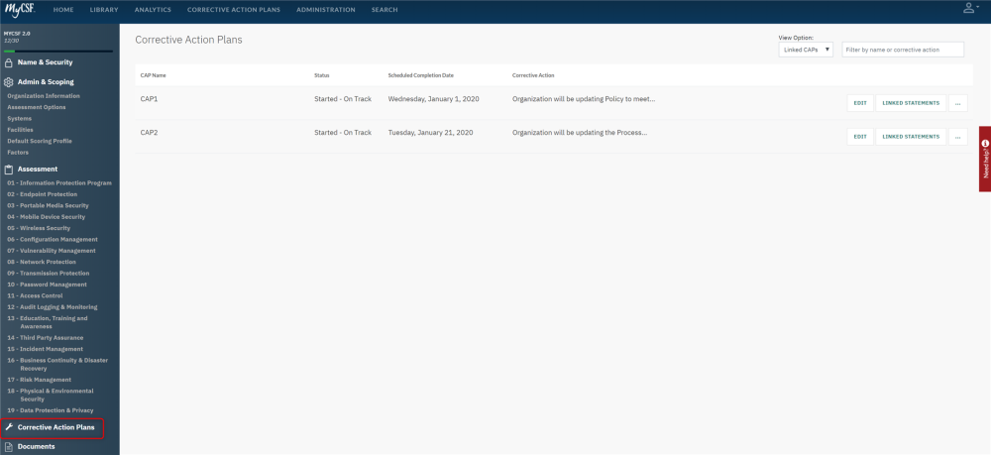This screenshot has height=455, width=991.
Task: Open 14 - Third Party Assurance
Action: pyautogui.click(x=46, y=338)
